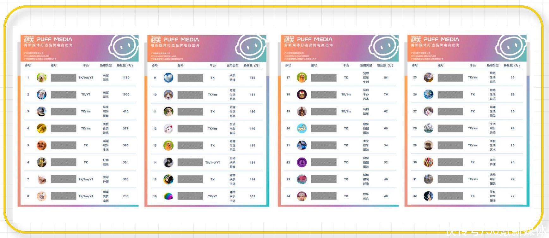Click the 1180 follower count in row 1

[x=126, y=78]
